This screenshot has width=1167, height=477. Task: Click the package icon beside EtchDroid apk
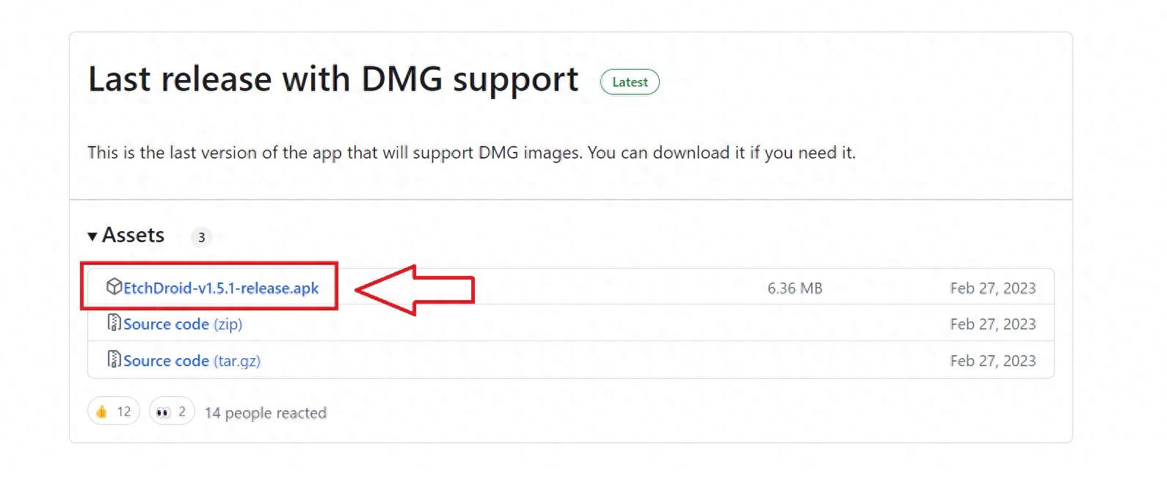pos(114,286)
